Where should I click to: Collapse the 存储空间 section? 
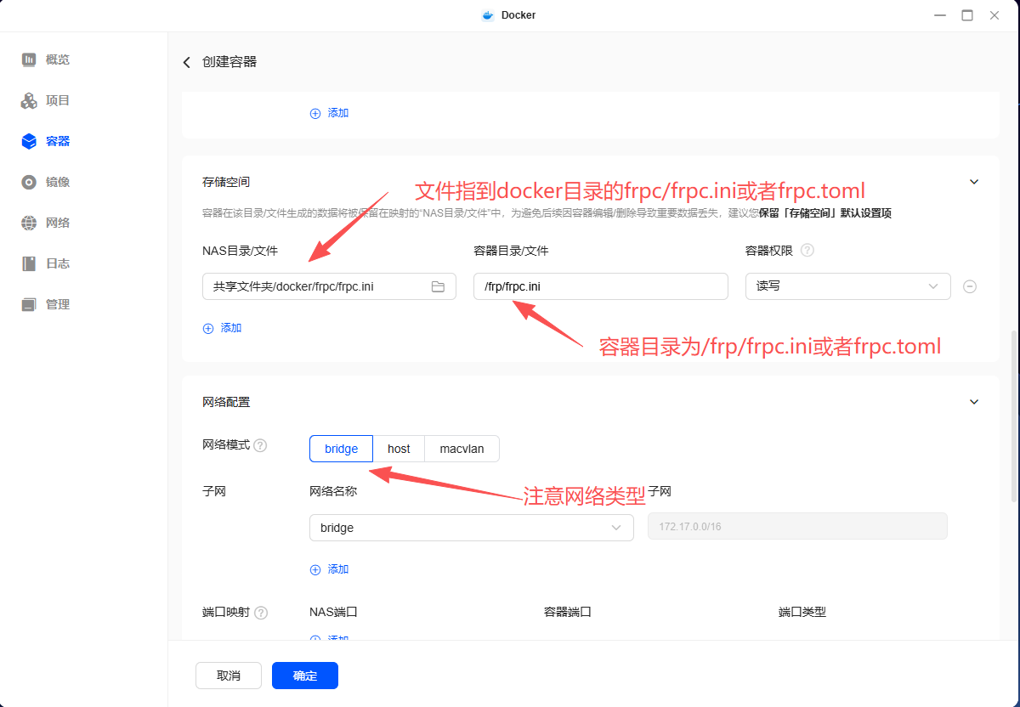974,182
